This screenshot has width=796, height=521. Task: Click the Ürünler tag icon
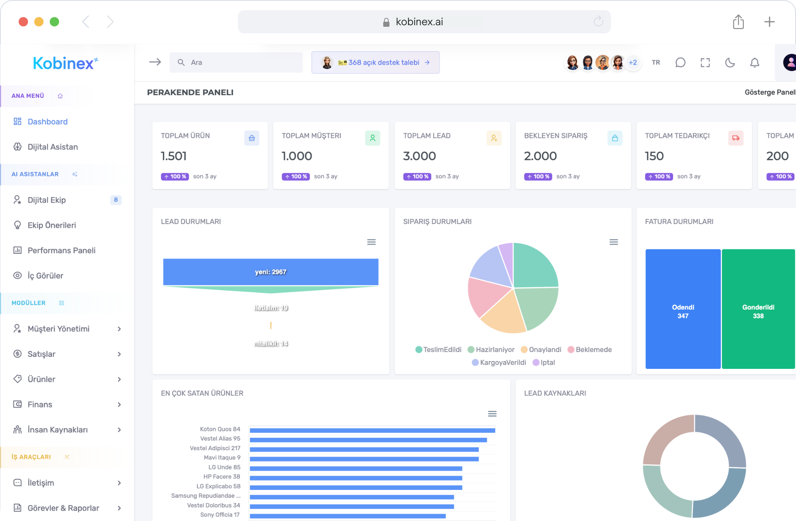click(x=17, y=379)
